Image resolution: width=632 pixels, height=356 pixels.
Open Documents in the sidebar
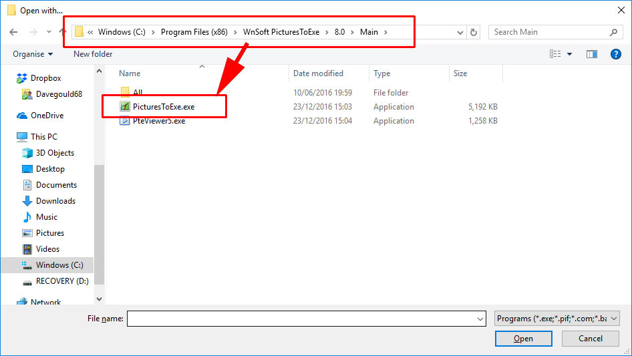(56, 185)
